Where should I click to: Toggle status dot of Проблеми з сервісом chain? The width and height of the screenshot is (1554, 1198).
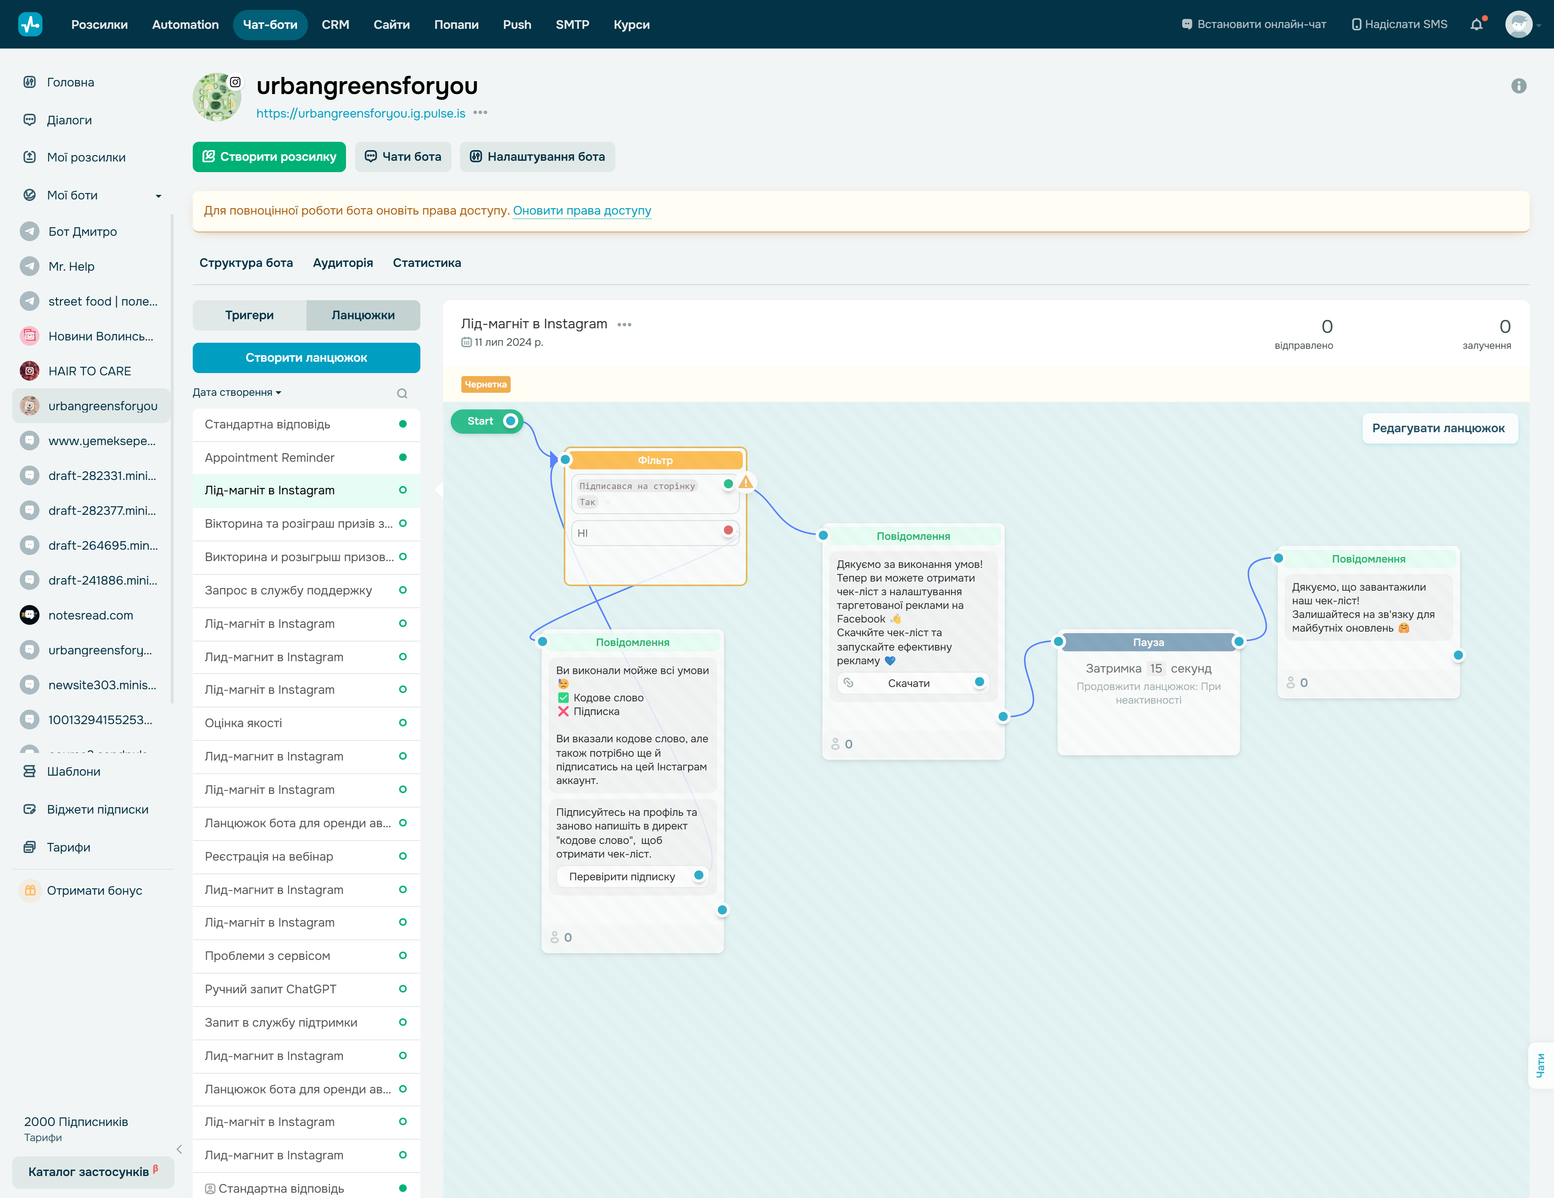[x=403, y=955]
